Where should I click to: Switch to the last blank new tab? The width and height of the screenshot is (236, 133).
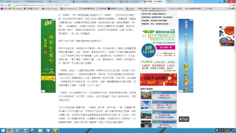(177, 1)
